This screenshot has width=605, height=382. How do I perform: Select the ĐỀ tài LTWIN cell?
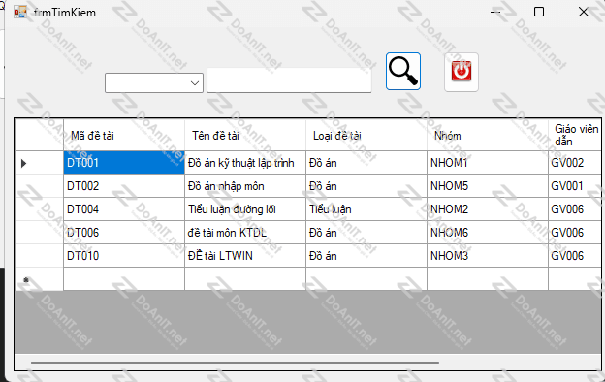[x=245, y=255]
